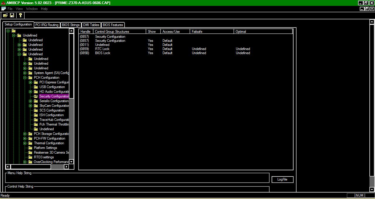375x199 pixels.
Task: Click the AMIBCP application icon in title bar
Action: click(x=3, y=3)
